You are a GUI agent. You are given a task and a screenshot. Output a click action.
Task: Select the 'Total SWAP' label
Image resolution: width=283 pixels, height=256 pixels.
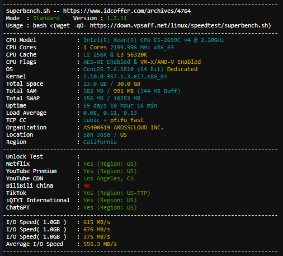(x=23, y=99)
